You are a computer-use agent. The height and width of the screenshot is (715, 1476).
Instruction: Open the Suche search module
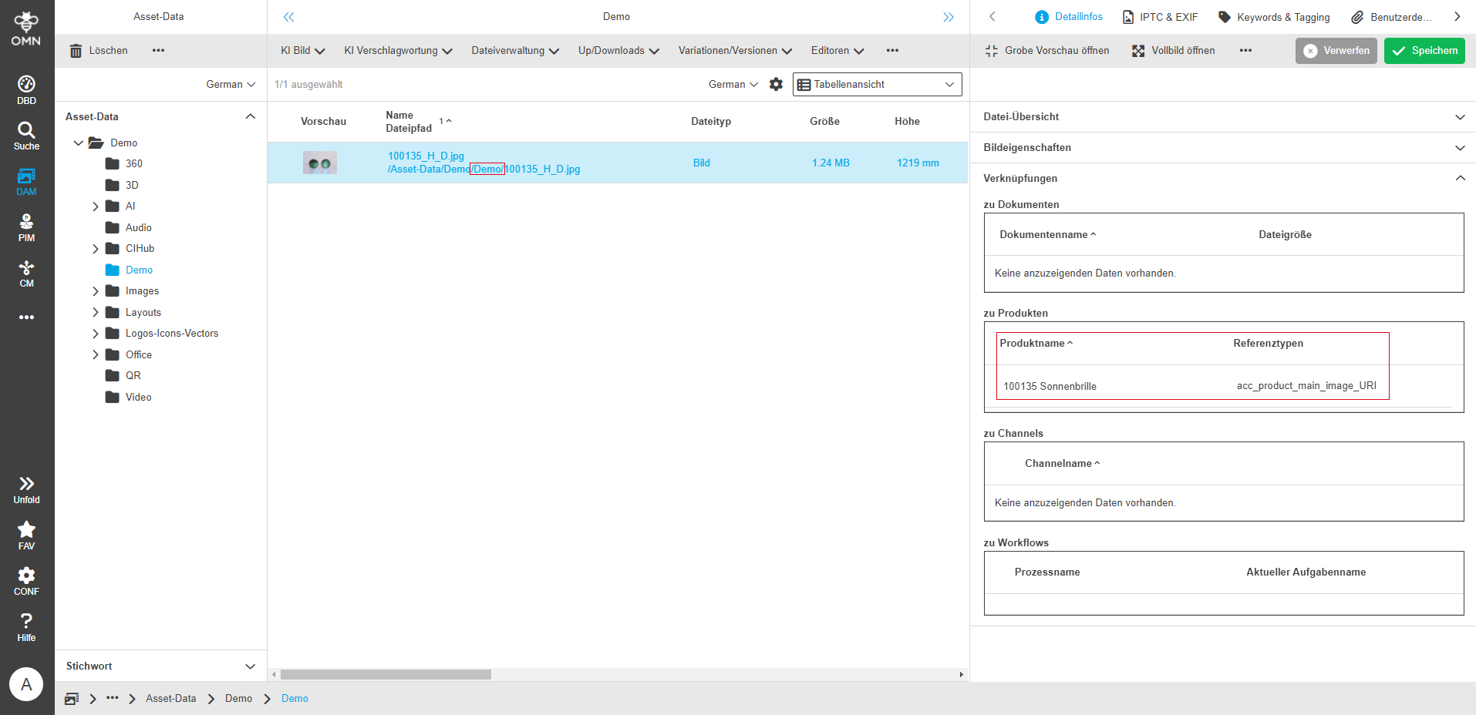coord(26,136)
